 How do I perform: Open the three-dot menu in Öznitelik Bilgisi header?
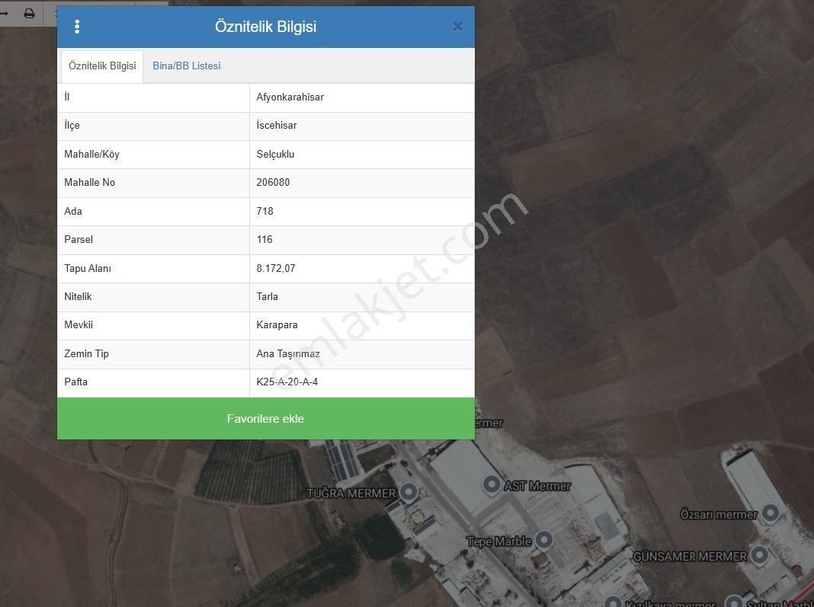point(77,27)
